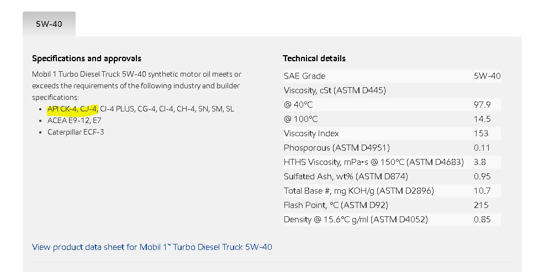
Task: Click the Phosporous (ASTM D4951) row label
Action: (337, 148)
